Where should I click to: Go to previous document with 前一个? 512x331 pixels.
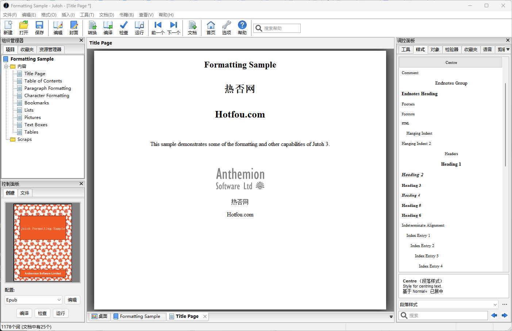click(158, 28)
